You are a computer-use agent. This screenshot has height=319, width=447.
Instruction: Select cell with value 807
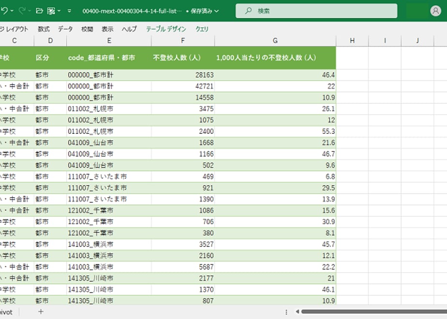point(183,301)
